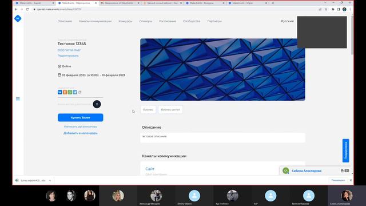The width and height of the screenshot is (366, 206).
Task: Open the Сайт channel link
Action: coord(150,169)
